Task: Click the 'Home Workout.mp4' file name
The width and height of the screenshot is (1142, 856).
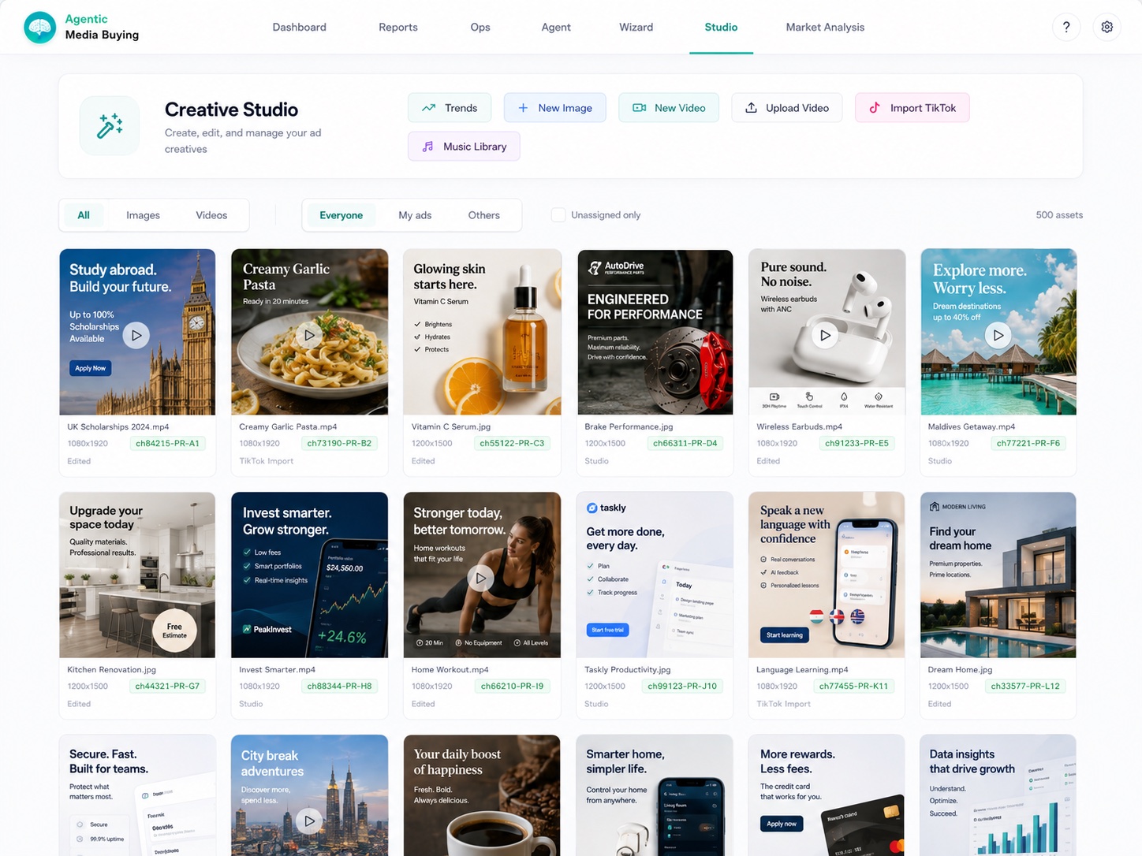Action: pos(450,670)
